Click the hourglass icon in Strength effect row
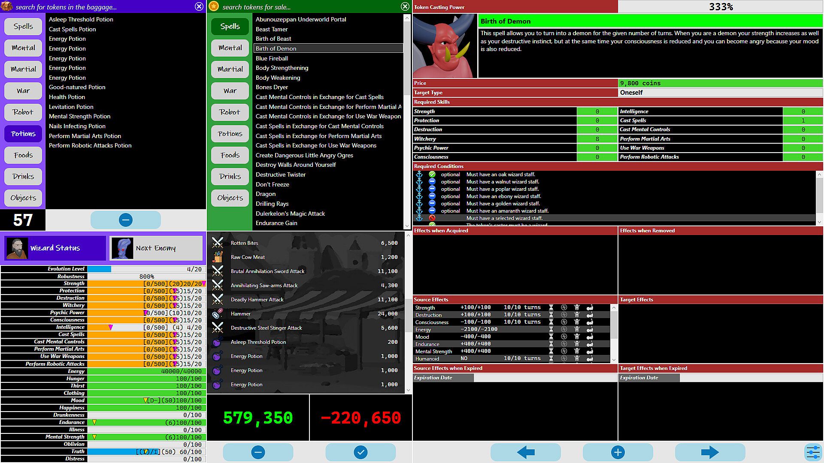 pyautogui.click(x=551, y=307)
